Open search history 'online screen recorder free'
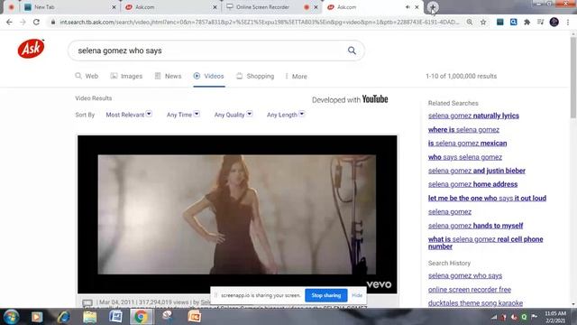This screenshot has width=577, height=325. point(470,290)
